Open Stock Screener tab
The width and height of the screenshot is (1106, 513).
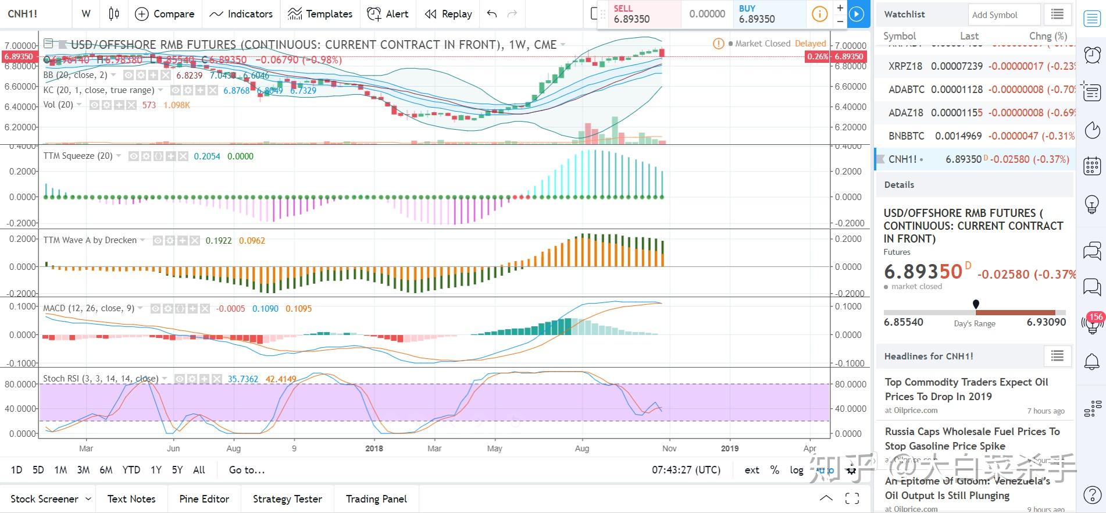click(44, 498)
